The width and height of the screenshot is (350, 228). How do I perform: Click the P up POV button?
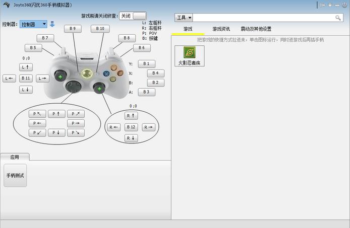[56, 114]
